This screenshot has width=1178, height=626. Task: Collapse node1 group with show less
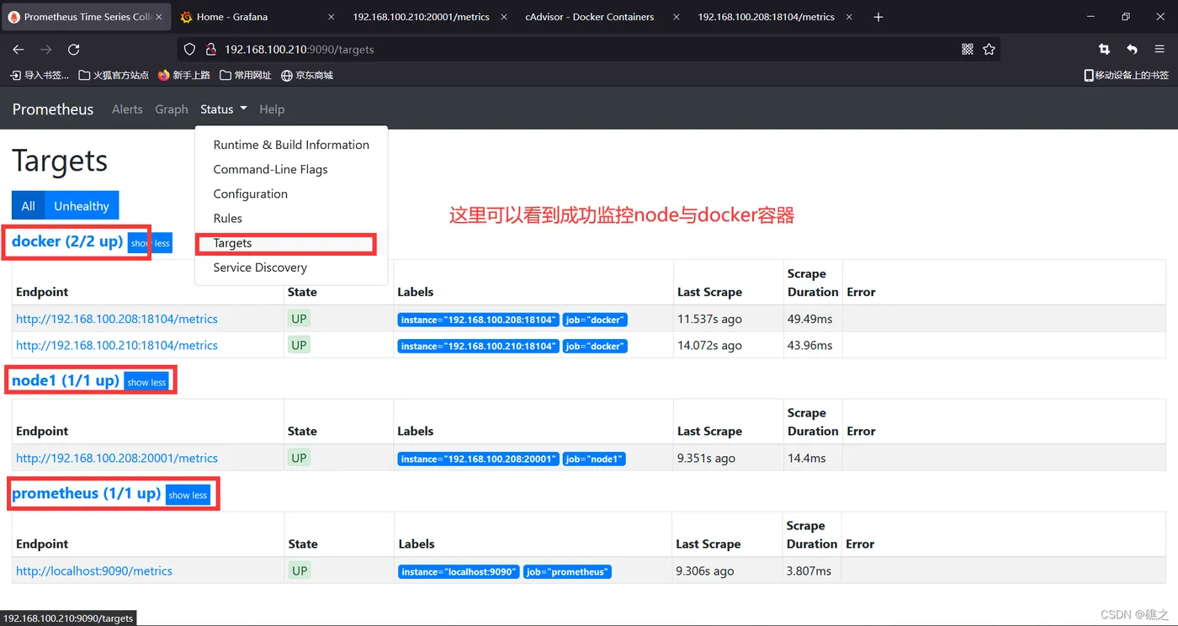(146, 382)
